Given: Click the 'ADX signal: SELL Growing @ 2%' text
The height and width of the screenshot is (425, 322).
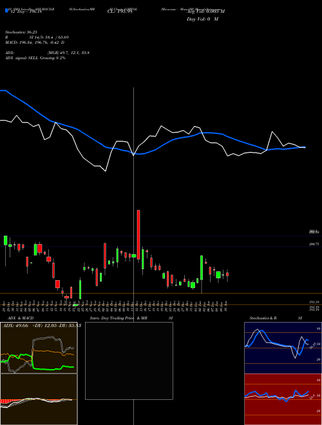Looking at the screenshot, I should coord(35,58).
